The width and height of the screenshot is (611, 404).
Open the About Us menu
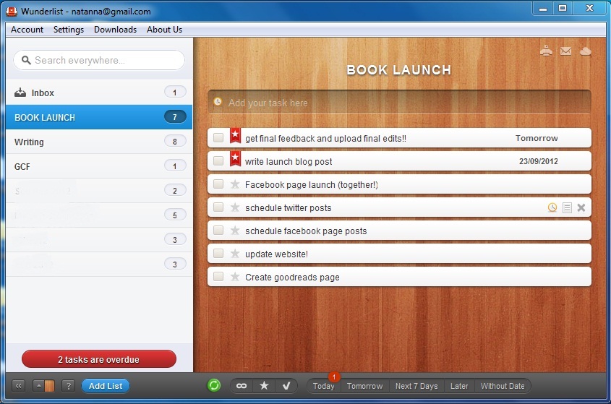[x=164, y=30]
